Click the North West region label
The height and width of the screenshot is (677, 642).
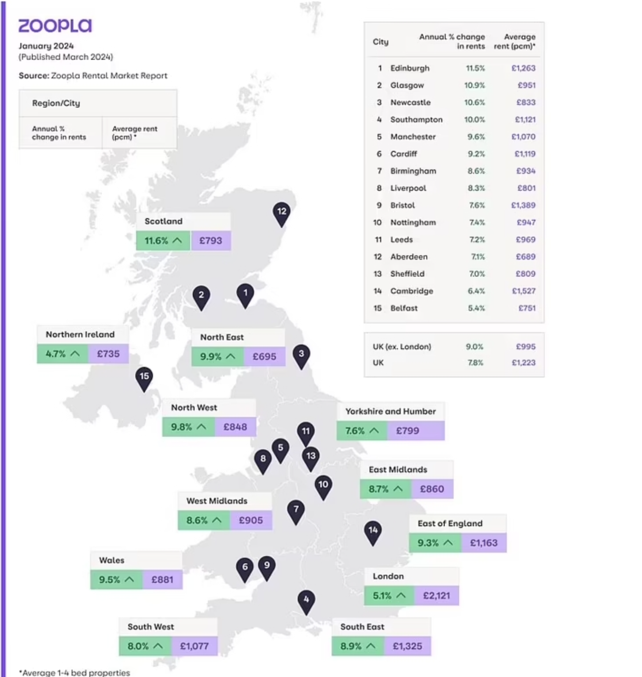pos(194,408)
